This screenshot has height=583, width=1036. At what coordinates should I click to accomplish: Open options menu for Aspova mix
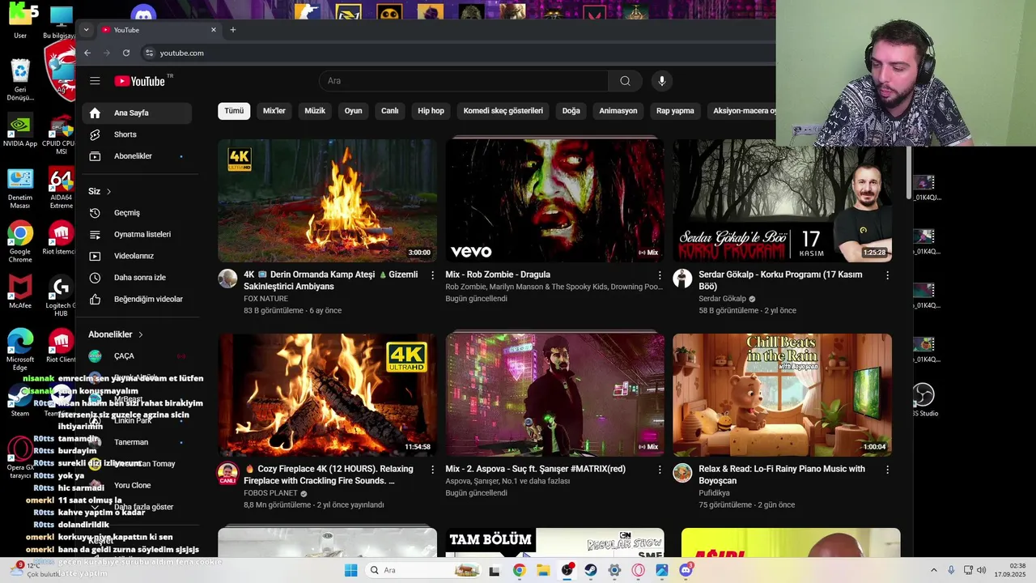[660, 470]
